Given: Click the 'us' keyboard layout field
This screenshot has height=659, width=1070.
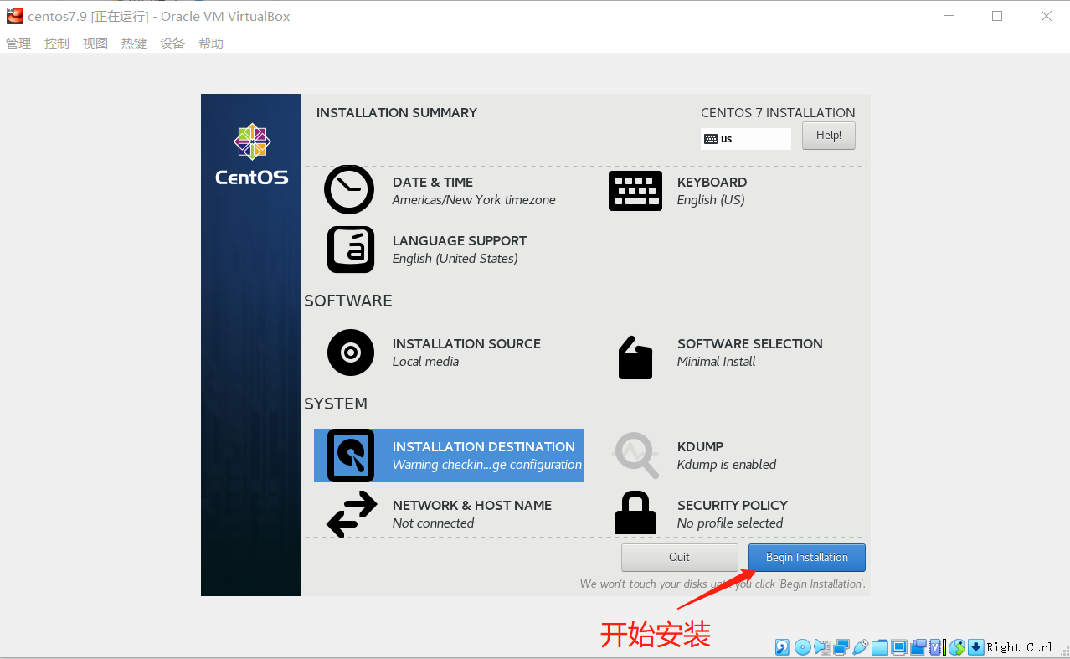Looking at the screenshot, I should pos(746,139).
